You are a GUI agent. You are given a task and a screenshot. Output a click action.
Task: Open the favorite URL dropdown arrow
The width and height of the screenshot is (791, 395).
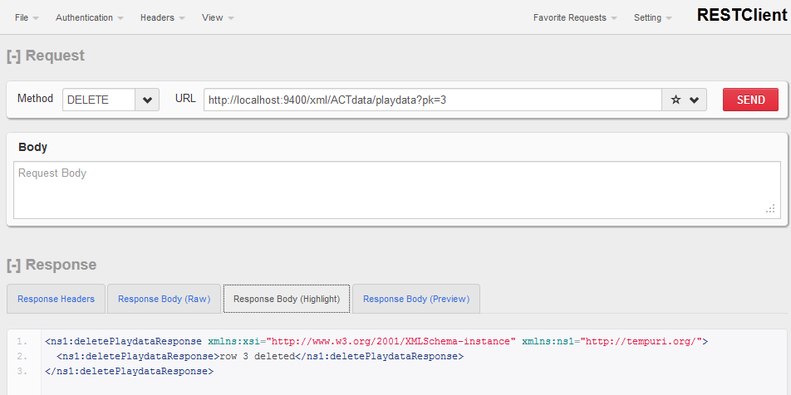(x=694, y=100)
